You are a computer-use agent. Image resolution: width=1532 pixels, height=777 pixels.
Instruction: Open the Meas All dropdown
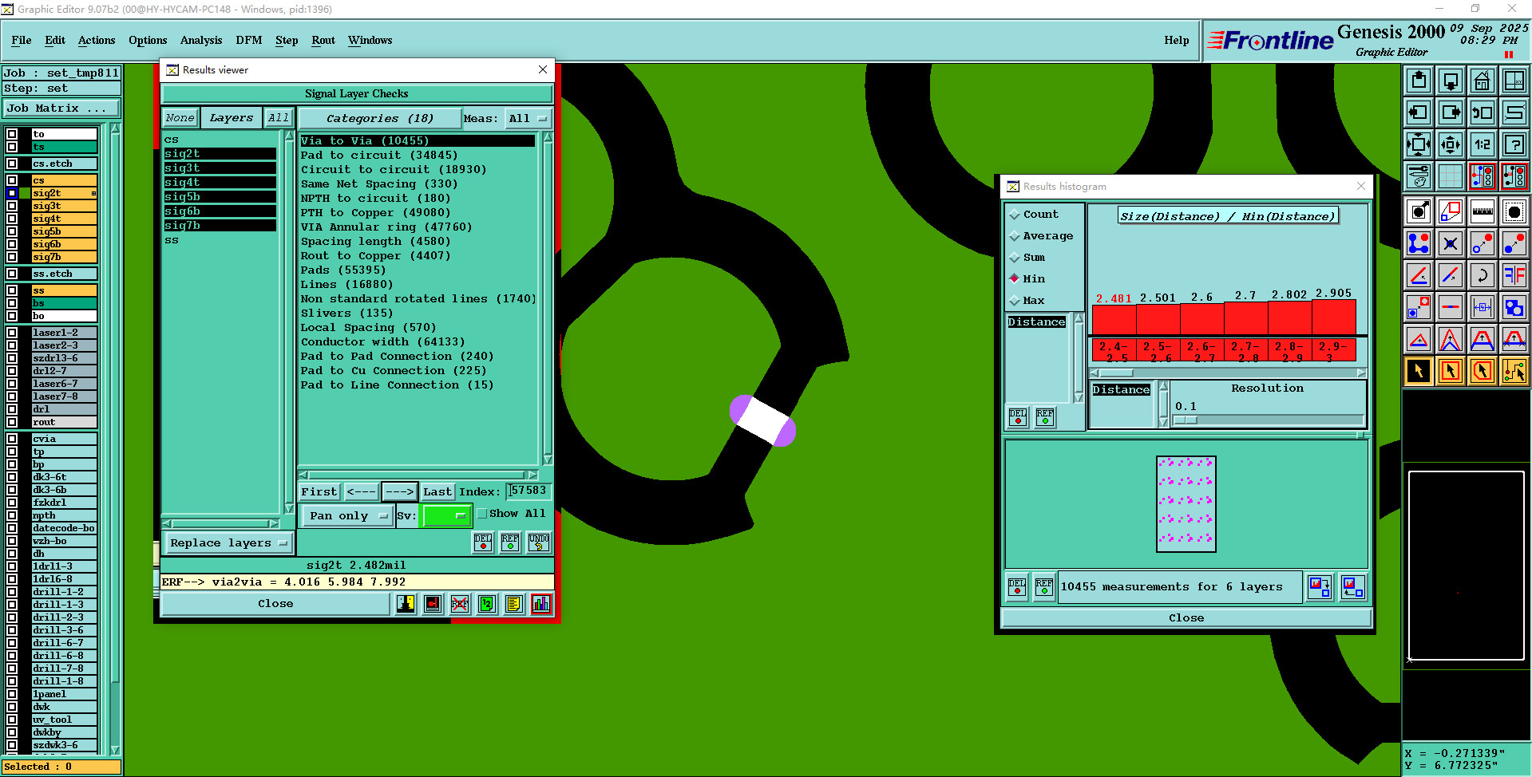528,118
